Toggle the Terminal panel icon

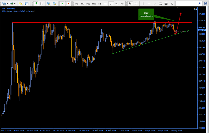[26, 4]
